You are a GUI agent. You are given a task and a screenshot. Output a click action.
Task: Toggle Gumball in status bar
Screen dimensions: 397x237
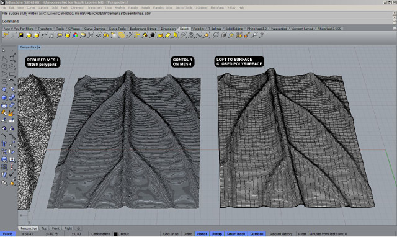pyautogui.click(x=257, y=234)
